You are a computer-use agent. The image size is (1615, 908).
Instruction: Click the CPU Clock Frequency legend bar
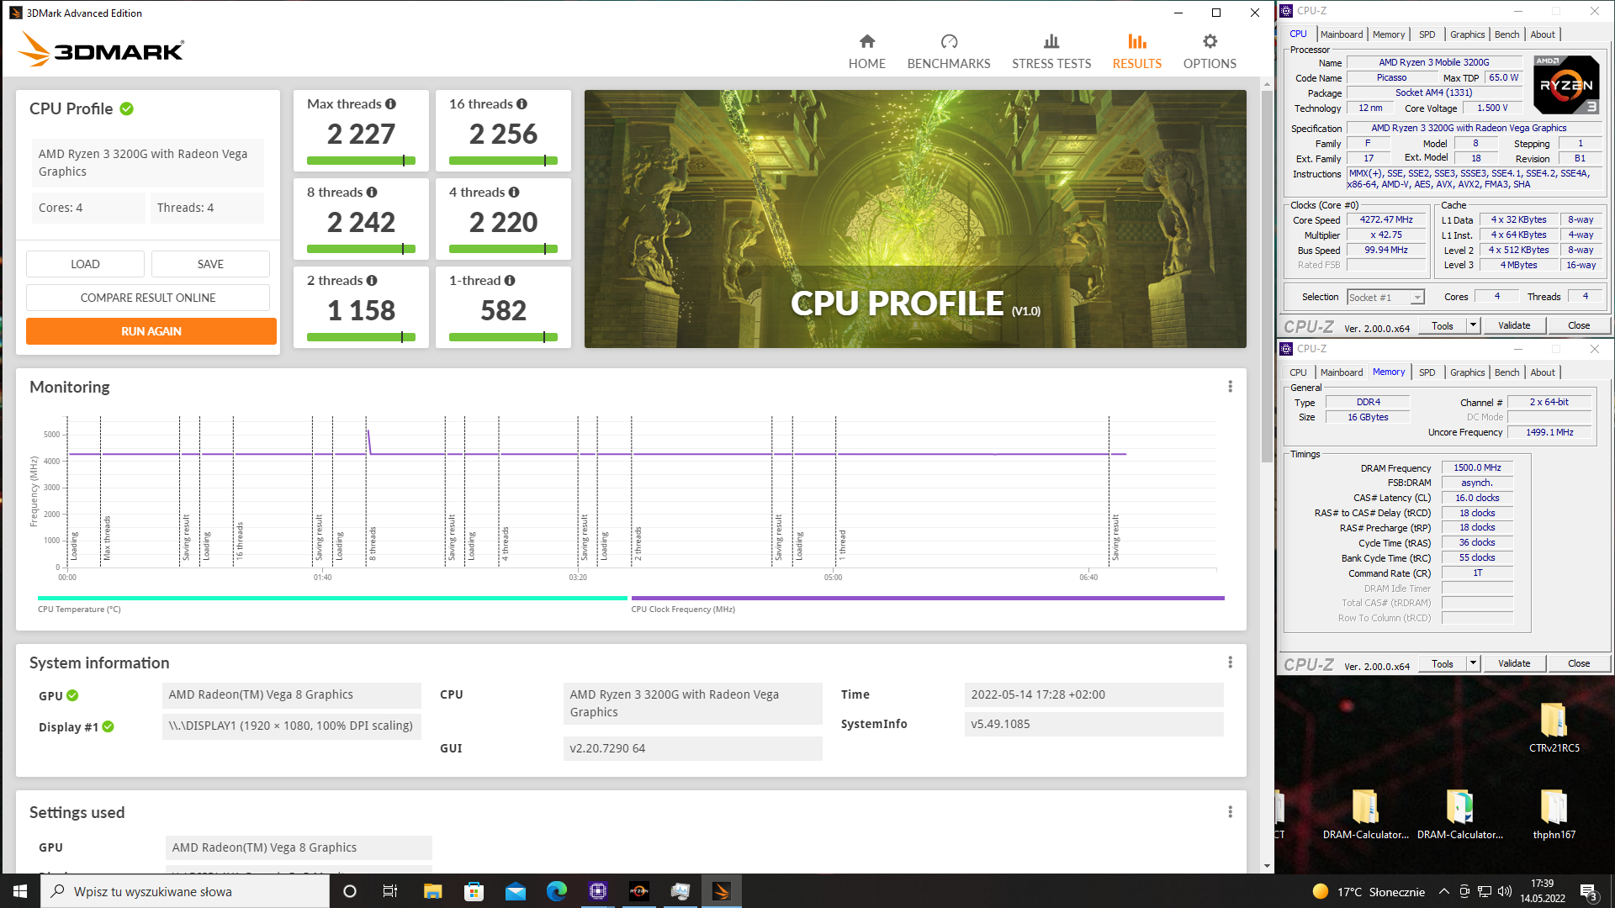[x=928, y=598]
